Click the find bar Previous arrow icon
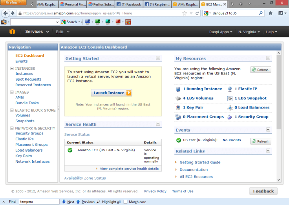Screen dimensions: 289x205 [78, 202]
